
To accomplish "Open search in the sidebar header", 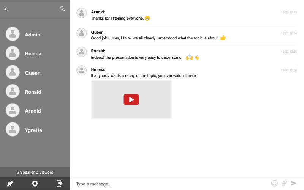I will (x=62, y=9).
